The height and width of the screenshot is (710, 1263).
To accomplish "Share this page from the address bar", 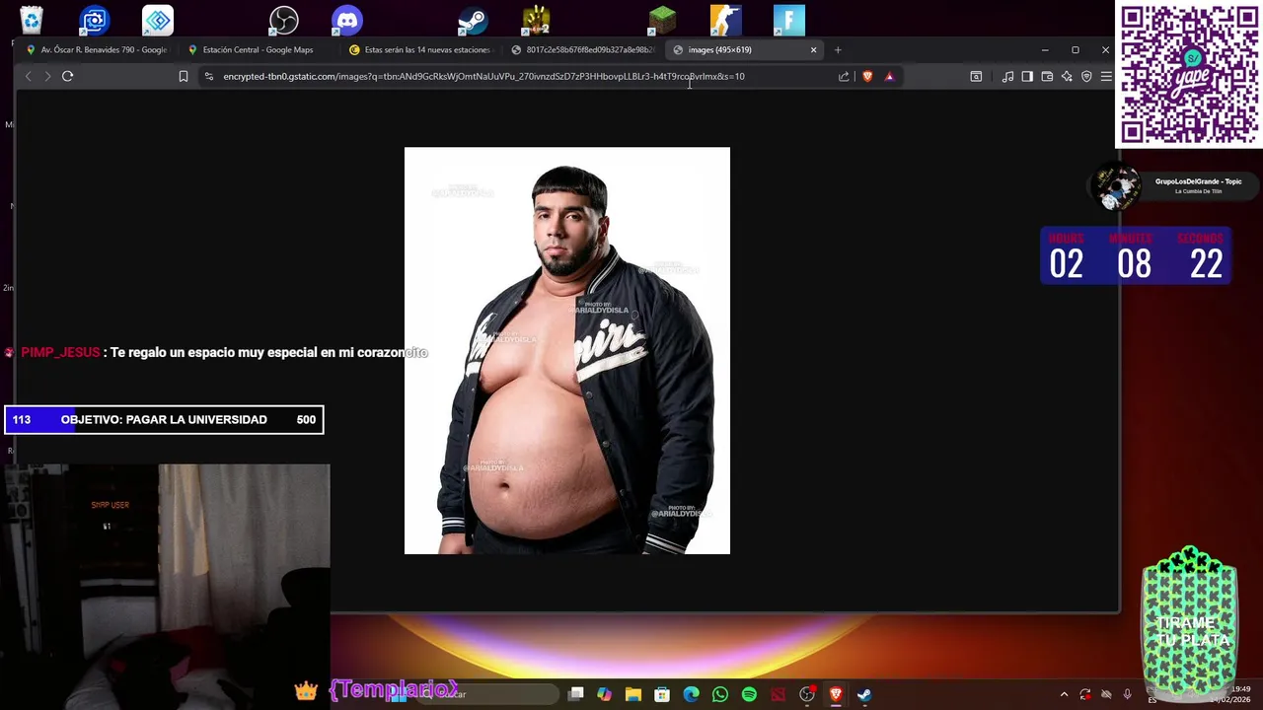I will pyautogui.click(x=844, y=76).
